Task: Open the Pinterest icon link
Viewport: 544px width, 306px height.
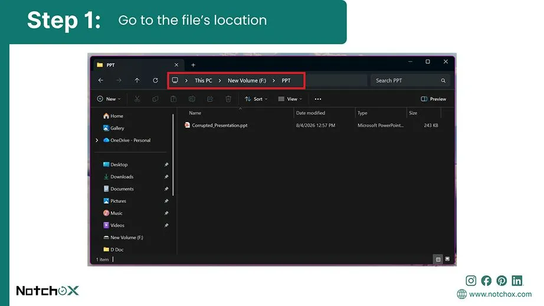Action: coord(502,281)
